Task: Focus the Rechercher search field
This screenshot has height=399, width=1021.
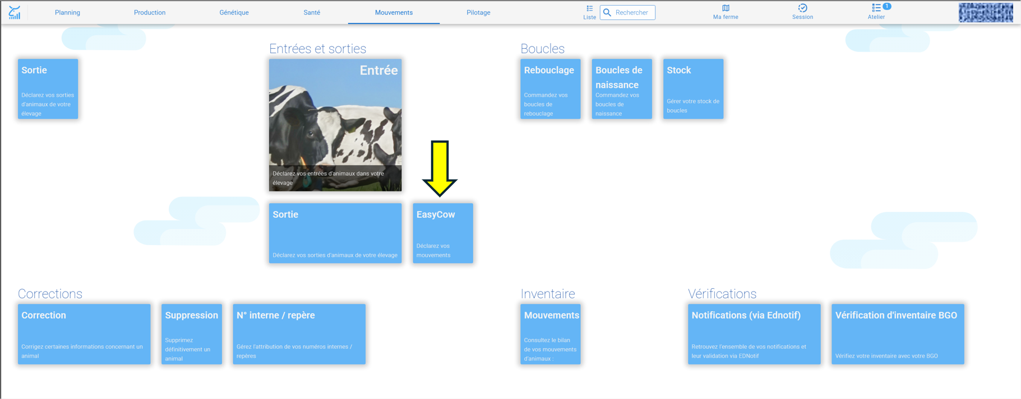Action: click(x=627, y=12)
